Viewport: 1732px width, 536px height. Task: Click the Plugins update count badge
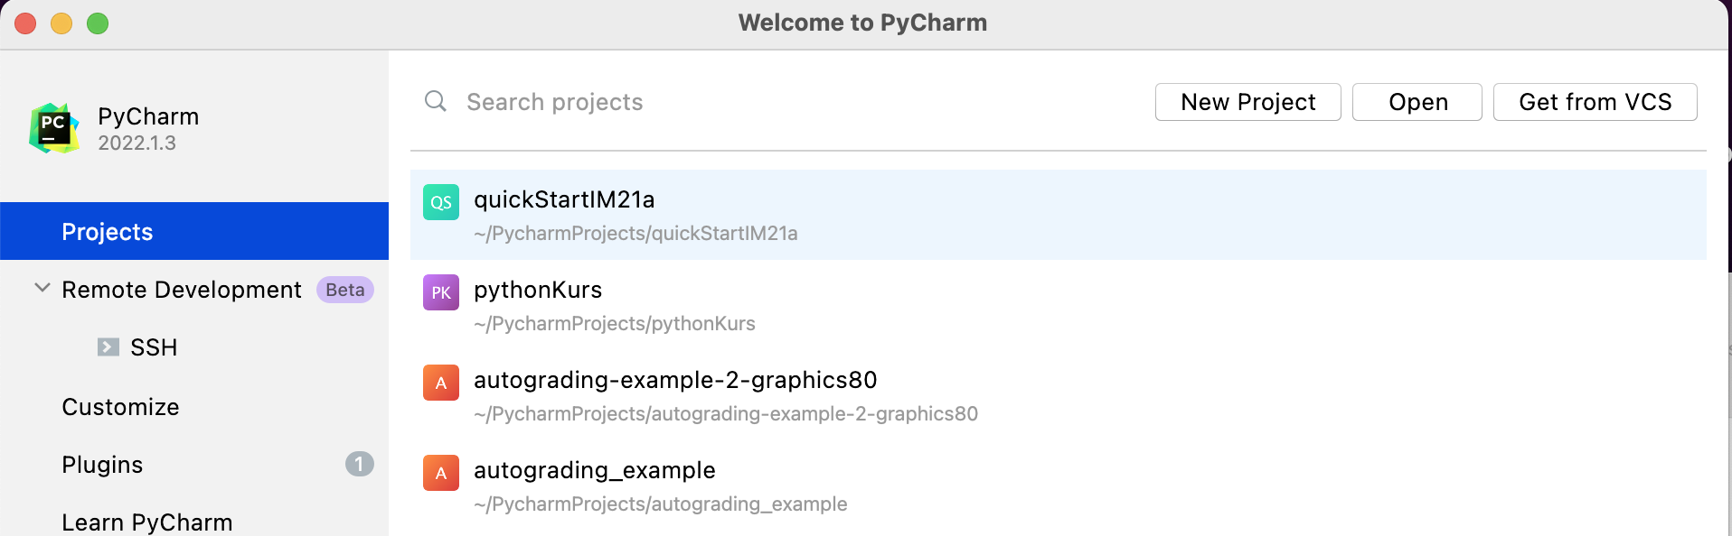[x=359, y=464]
